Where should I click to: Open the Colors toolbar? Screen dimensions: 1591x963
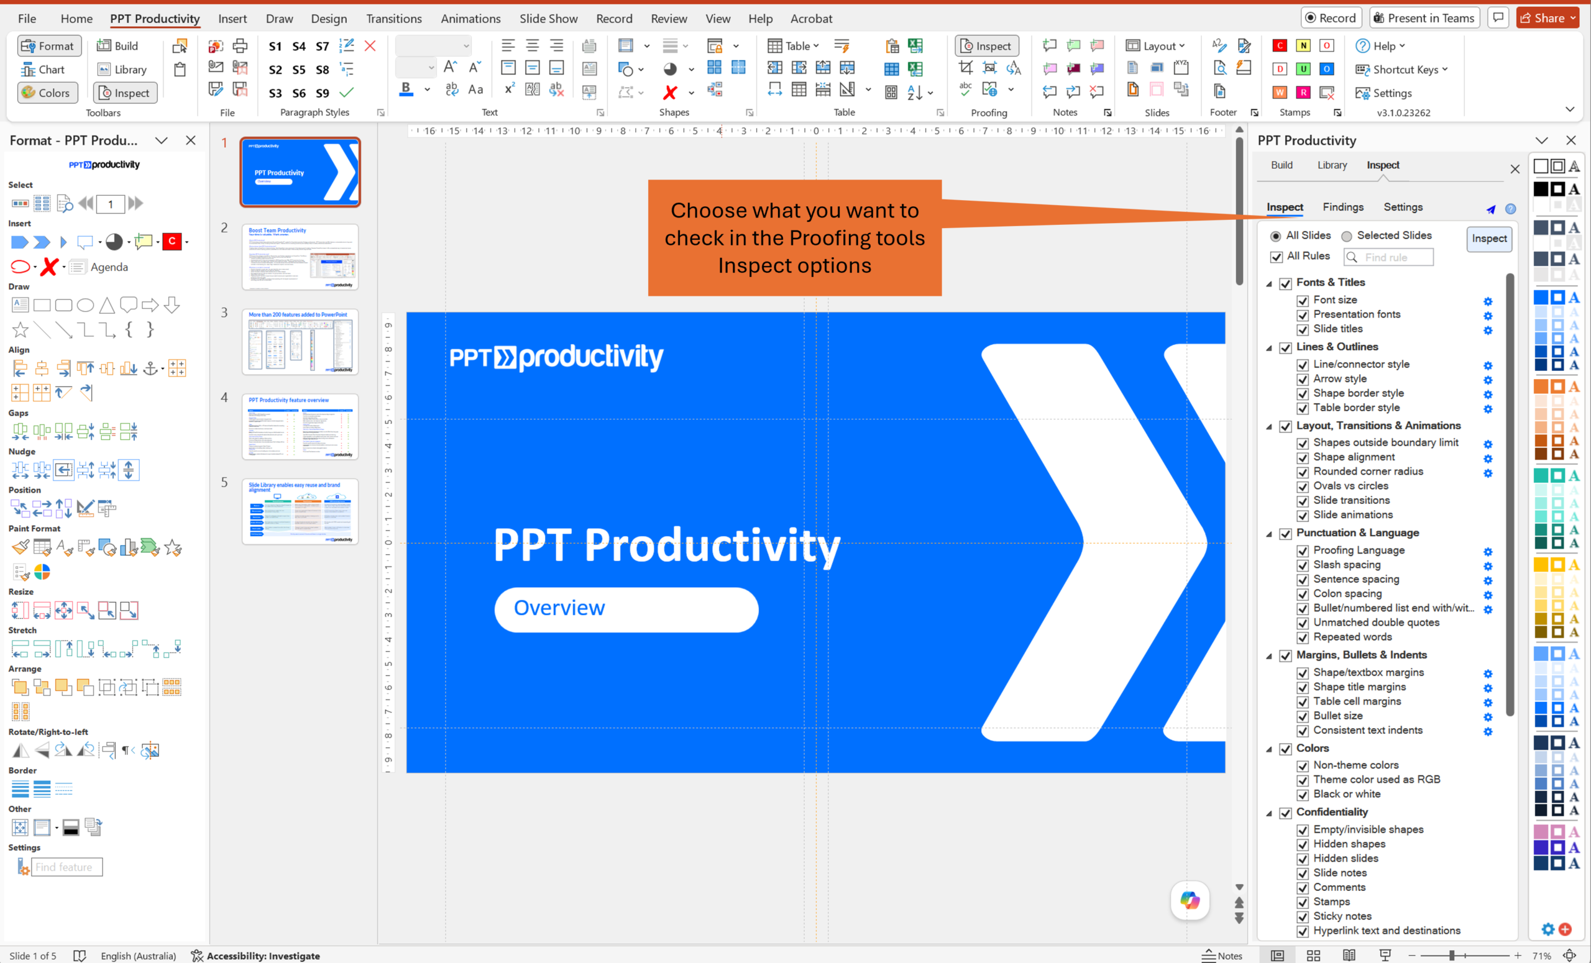[47, 93]
